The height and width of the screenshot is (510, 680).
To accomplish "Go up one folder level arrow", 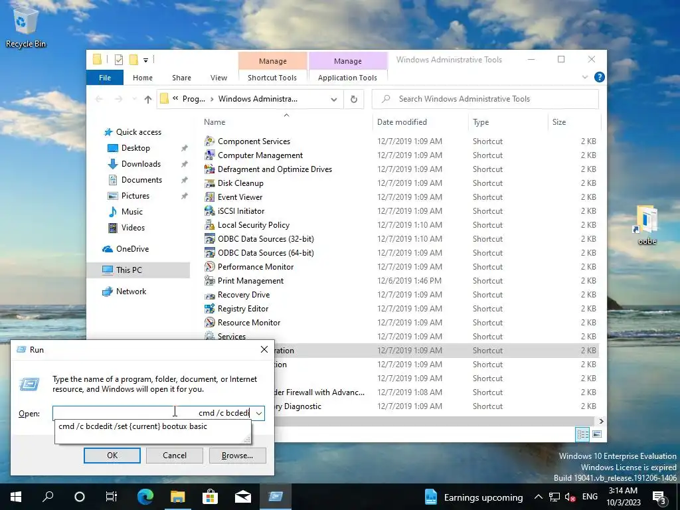I will coord(148,100).
